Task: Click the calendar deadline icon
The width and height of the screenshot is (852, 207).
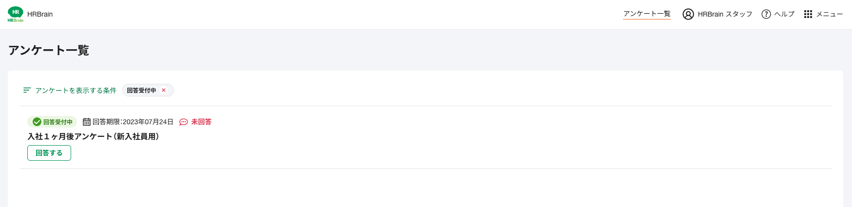Action: [87, 122]
